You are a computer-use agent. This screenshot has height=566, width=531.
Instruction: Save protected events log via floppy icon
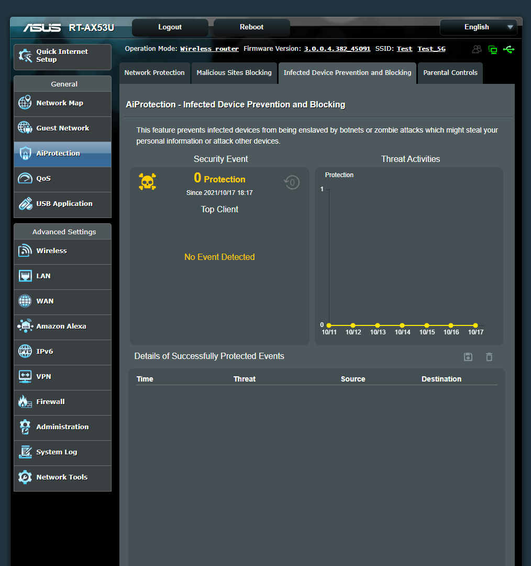pos(468,357)
